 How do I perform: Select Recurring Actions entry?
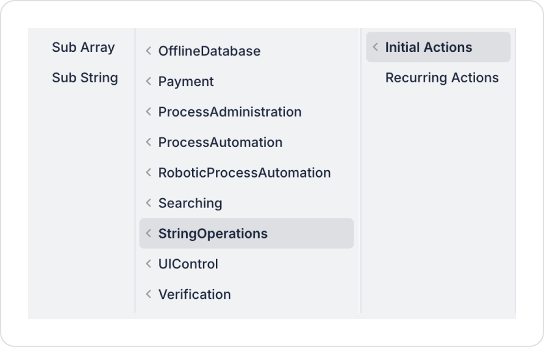point(438,77)
